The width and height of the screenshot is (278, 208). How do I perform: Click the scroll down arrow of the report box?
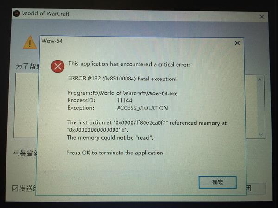pos(261,135)
